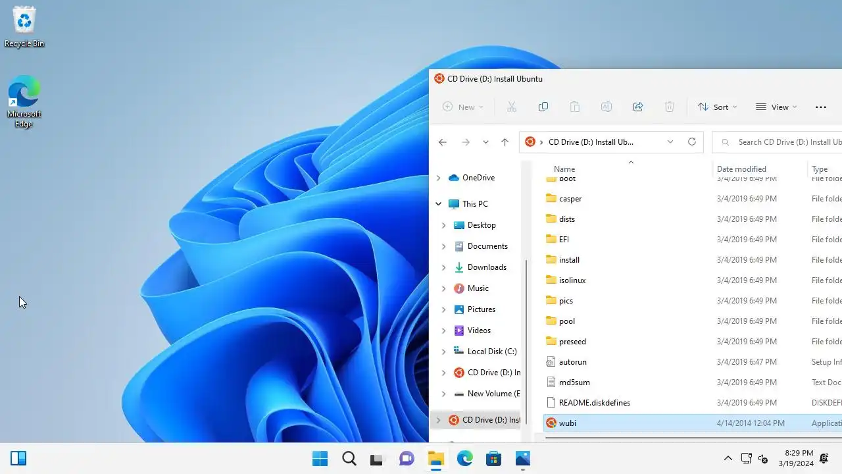Open the Sort dropdown menu

coord(718,107)
